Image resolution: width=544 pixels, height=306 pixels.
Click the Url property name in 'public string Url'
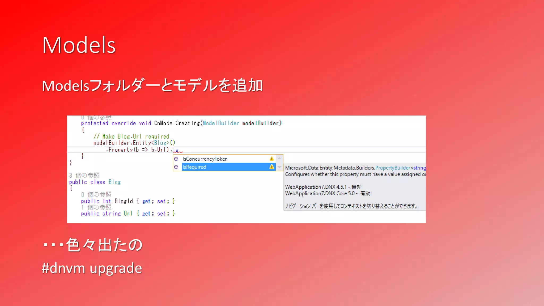[128, 214]
